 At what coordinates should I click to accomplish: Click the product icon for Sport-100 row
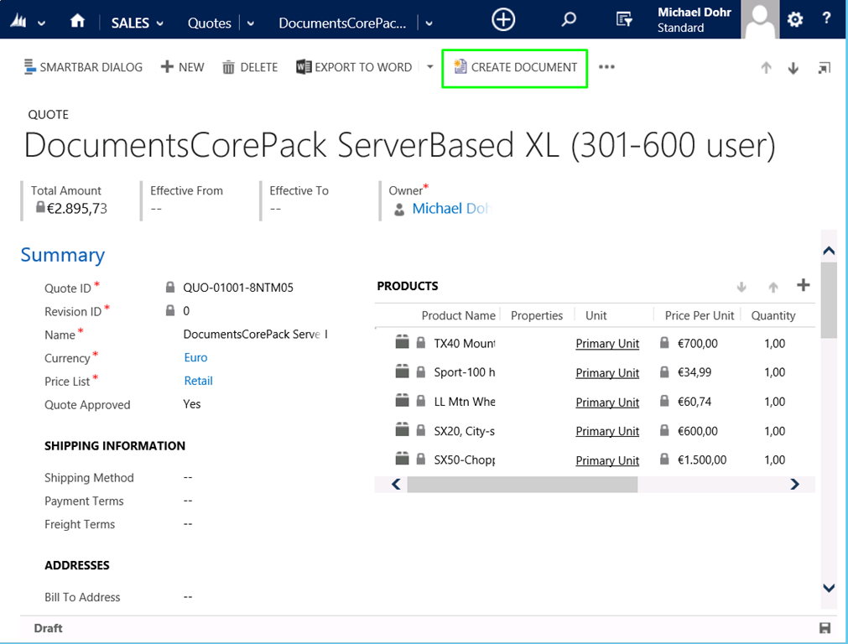point(402,371)
